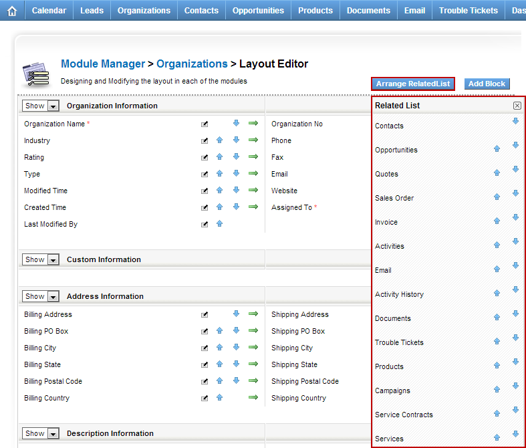The width and height of the screenshot is (526, 448).
Task: Open Show dropdown for Description Information block
Action: [41, 433]
